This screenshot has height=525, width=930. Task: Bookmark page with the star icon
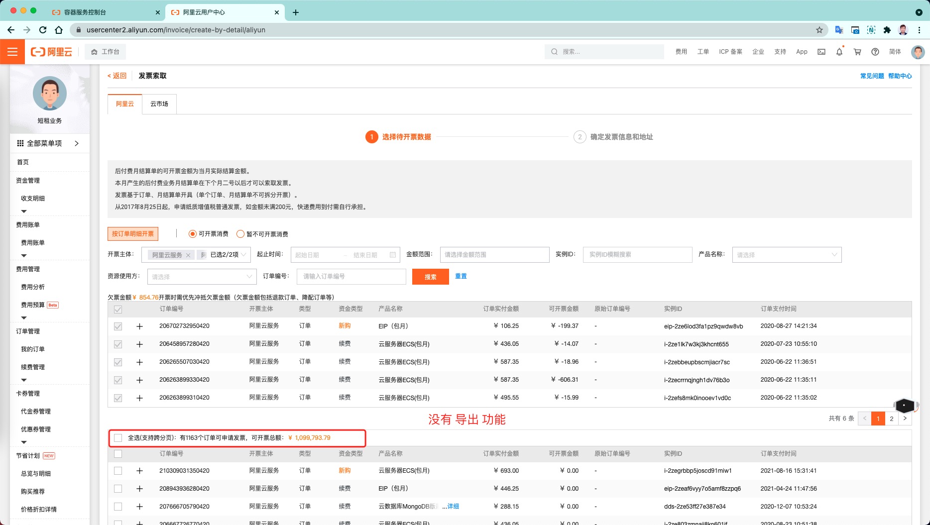[x=819, y=30]
